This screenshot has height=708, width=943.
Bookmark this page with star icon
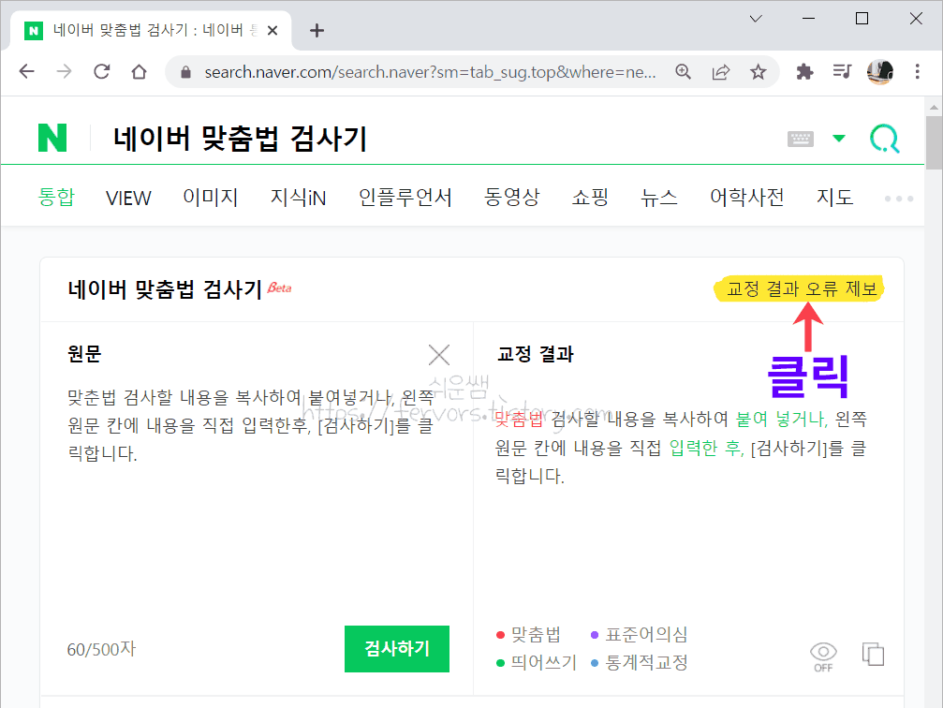(758, 71)
